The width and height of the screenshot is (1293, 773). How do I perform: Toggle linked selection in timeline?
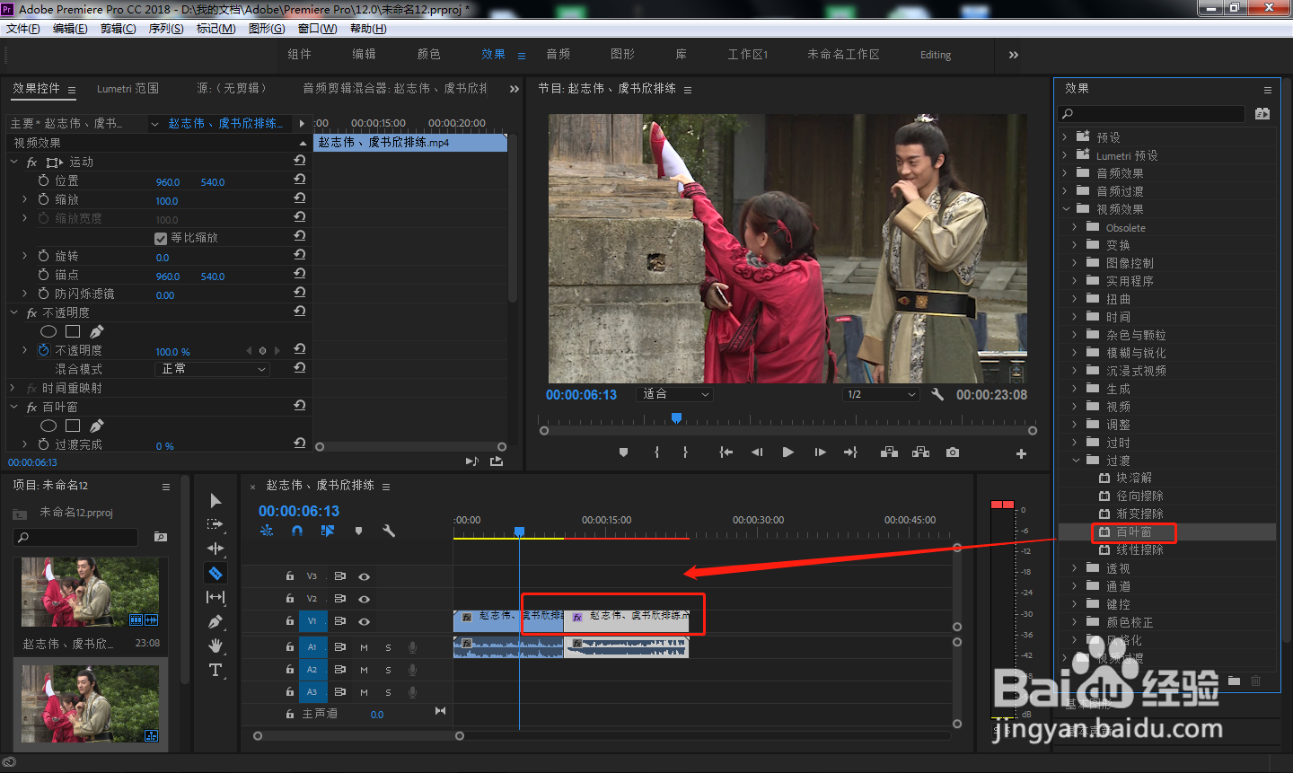pos(328,531)
